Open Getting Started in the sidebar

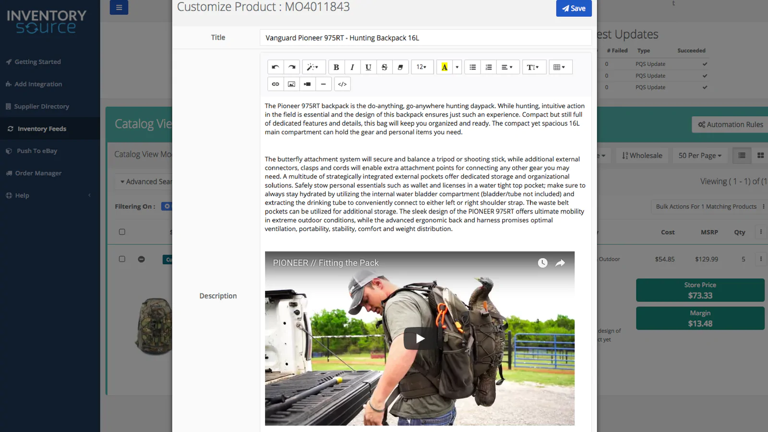pos(37,62)
